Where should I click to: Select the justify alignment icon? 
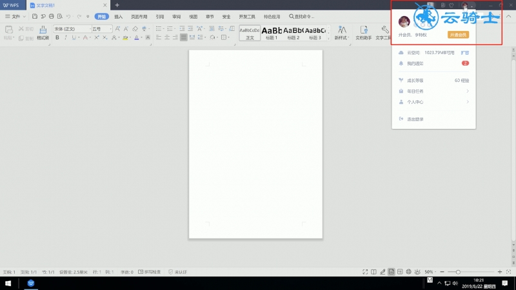tap(184, 37)
